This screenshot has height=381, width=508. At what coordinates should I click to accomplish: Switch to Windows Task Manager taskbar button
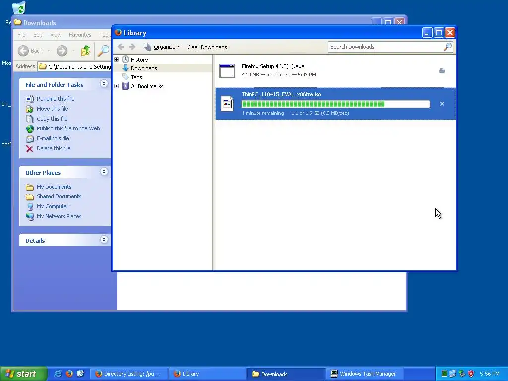pos(364,374)
